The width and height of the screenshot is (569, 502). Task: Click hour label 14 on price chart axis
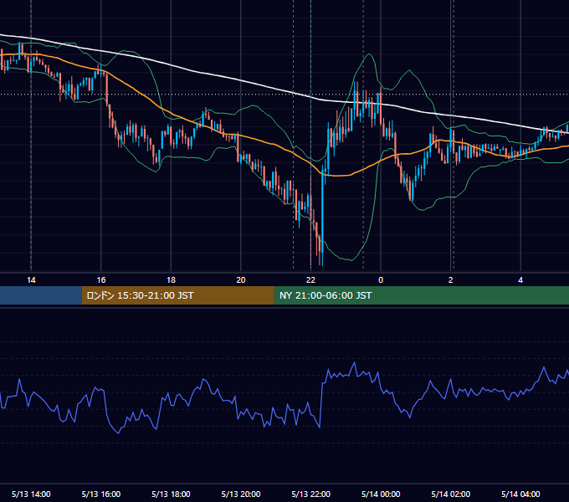pos(31,280)
